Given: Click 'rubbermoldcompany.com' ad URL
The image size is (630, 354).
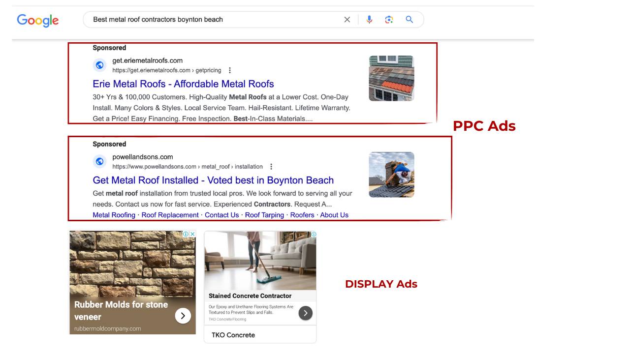Looking at the screenshot, I should point(108,328).
